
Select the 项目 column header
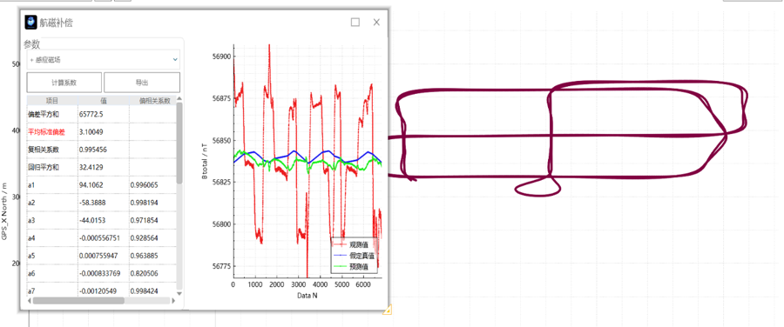(52, 101)
